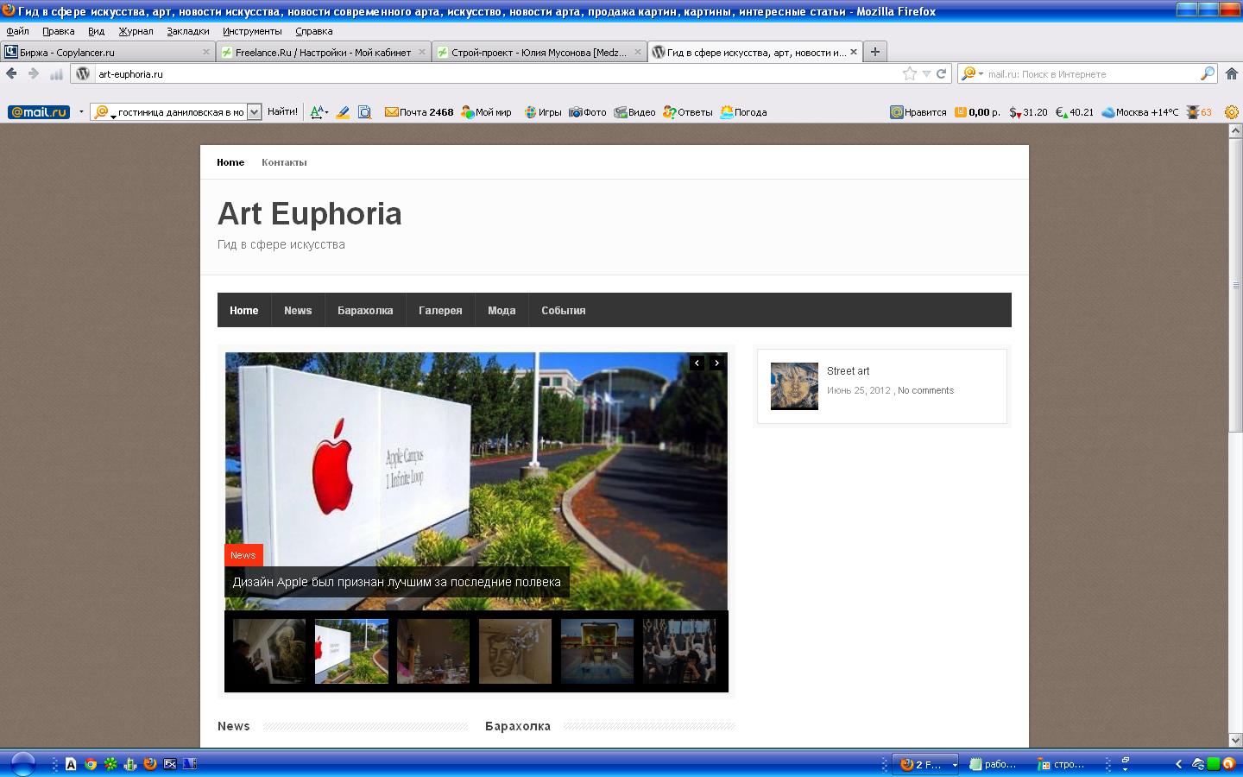
Task: Click the WordPress site identity icon in address bar
Action: point(83,74)
